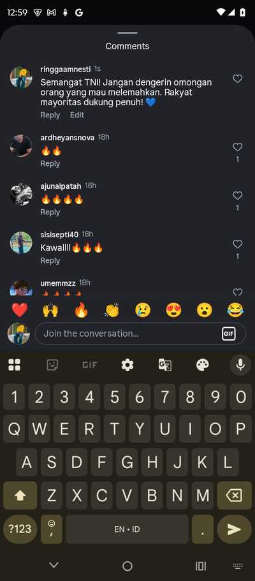Open keyboard theme palette
The width and height of the screenshot is (255, 581).
tap(203, 365)
